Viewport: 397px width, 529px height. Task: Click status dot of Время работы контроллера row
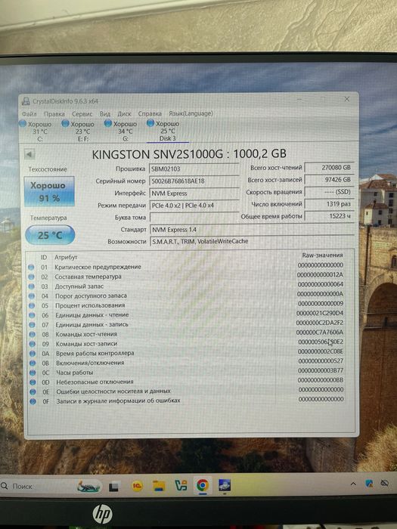coord(33,354)
